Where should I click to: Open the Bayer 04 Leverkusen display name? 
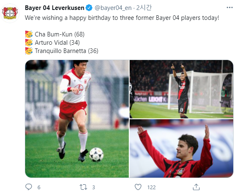(x=54, y=8)
